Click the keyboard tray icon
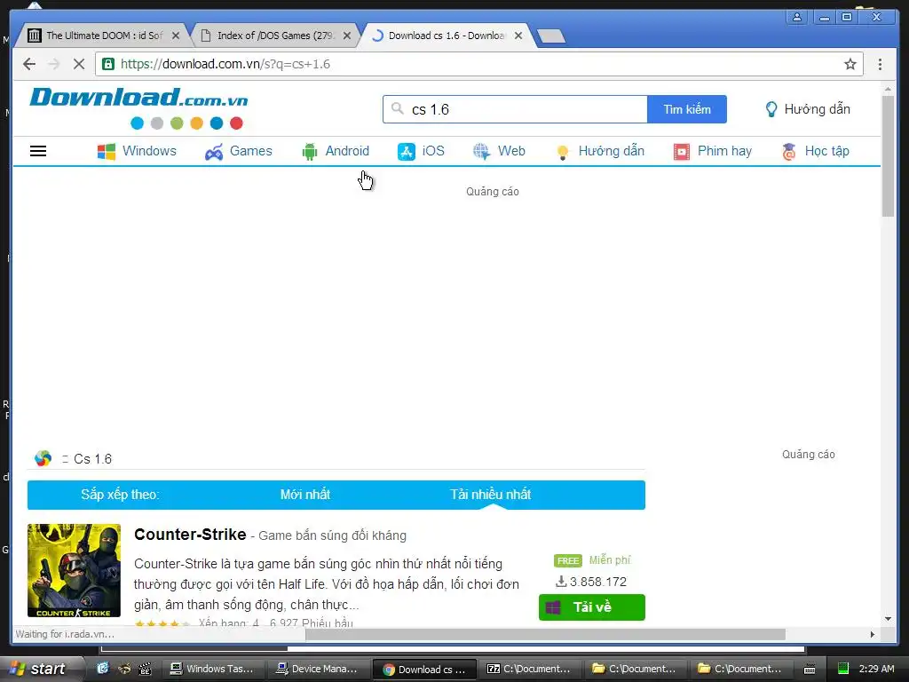This screenshot has width=909, height=682. tap(810, 670)
